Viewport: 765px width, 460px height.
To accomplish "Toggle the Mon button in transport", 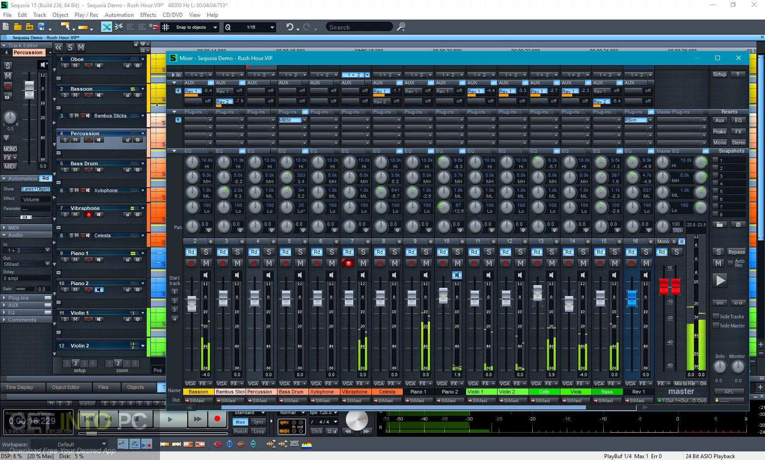I will (x=240, y=422).
